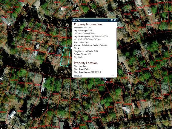Maximize the Property Information popup
The image size is (172, 129).
tap(112, 20)
